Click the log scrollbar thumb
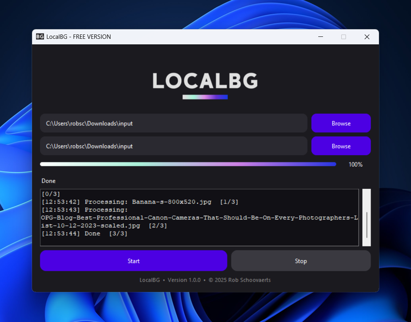Image resolution: width=411 pixels, height=322 pixels. point(367,225)
